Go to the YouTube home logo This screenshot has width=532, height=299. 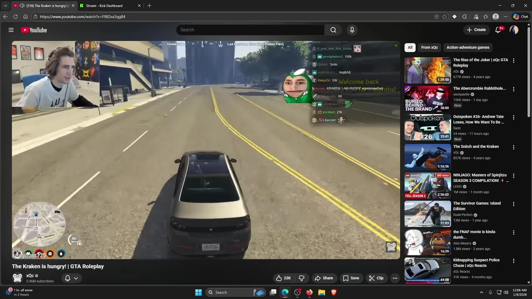pos(34,30)
